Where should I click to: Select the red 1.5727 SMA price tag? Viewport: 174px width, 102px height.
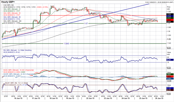[170, 20]
